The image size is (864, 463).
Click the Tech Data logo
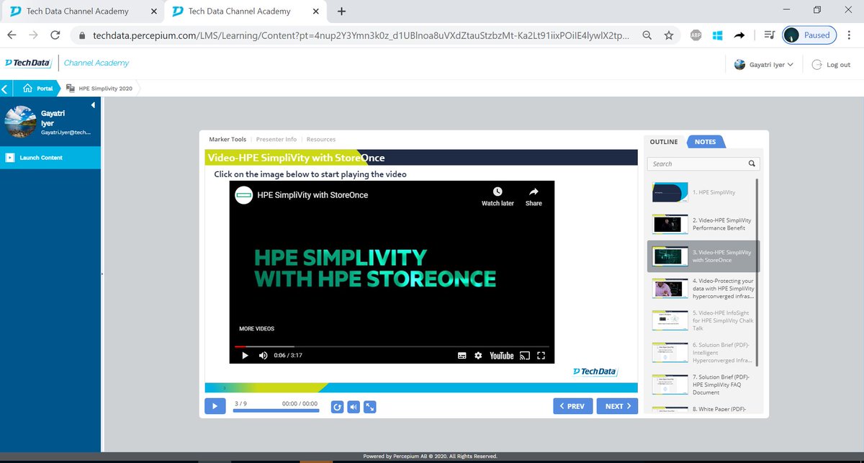click(27, 63)
